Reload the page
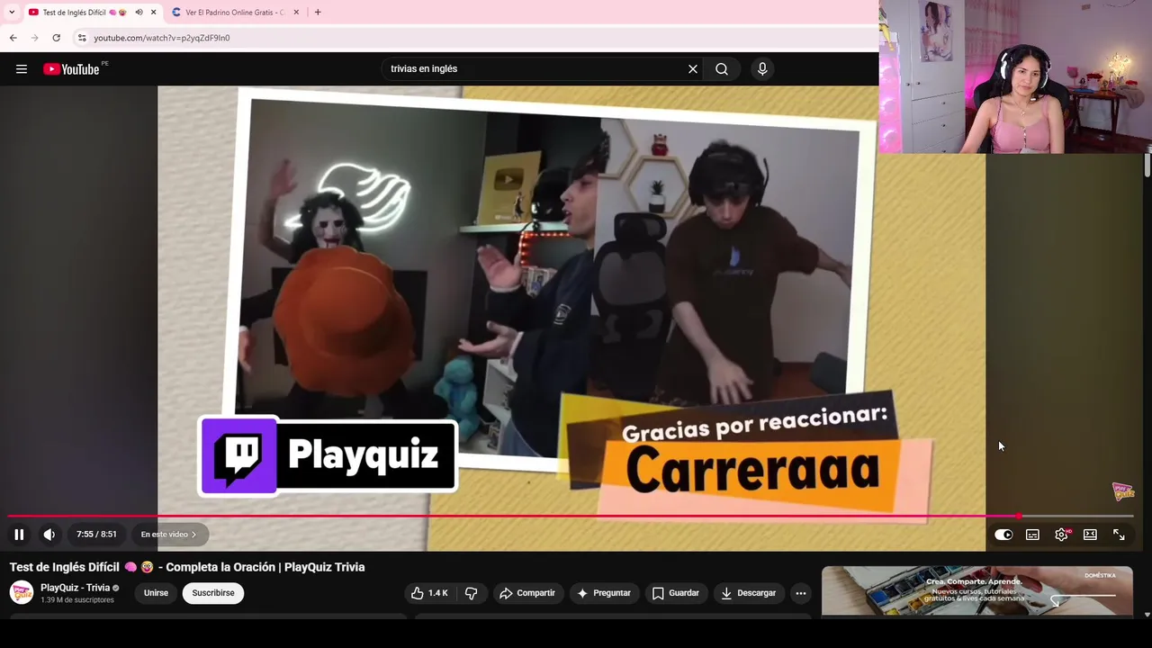The image size is (1152, 648). click(56, 38)
